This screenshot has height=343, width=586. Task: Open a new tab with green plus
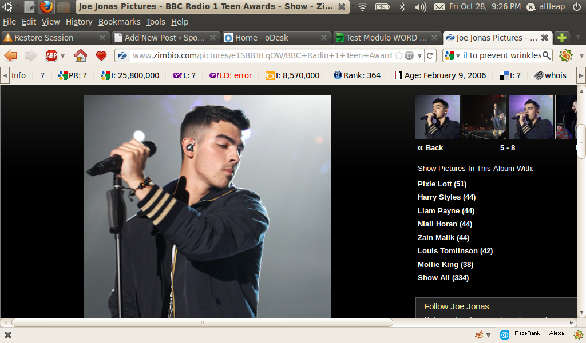(562, 38)
